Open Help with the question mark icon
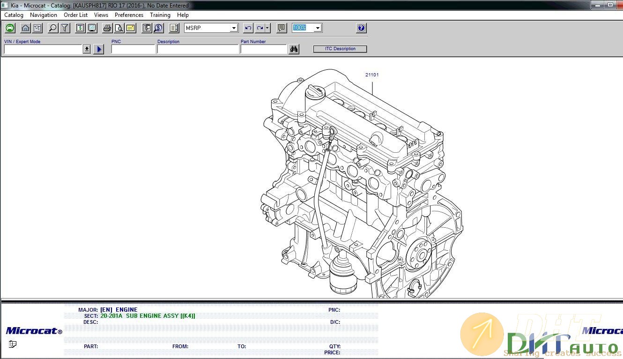 click(x=361, y=28)
